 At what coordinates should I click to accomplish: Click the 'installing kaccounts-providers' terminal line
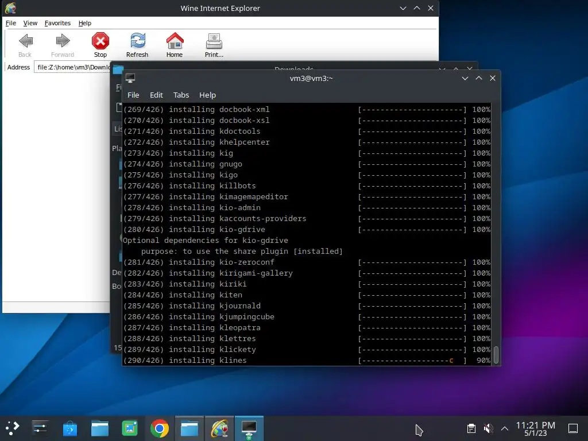[x=307, y=219]
